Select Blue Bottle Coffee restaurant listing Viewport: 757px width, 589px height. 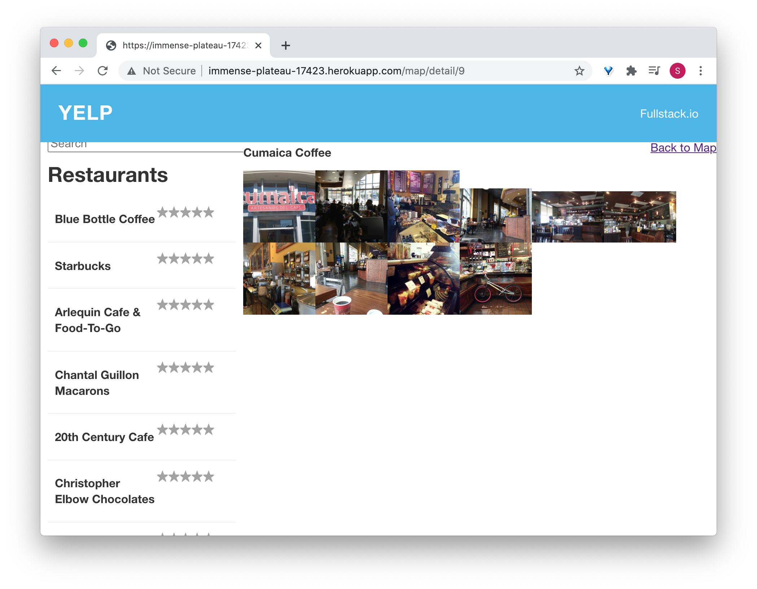tap(104, 218)
